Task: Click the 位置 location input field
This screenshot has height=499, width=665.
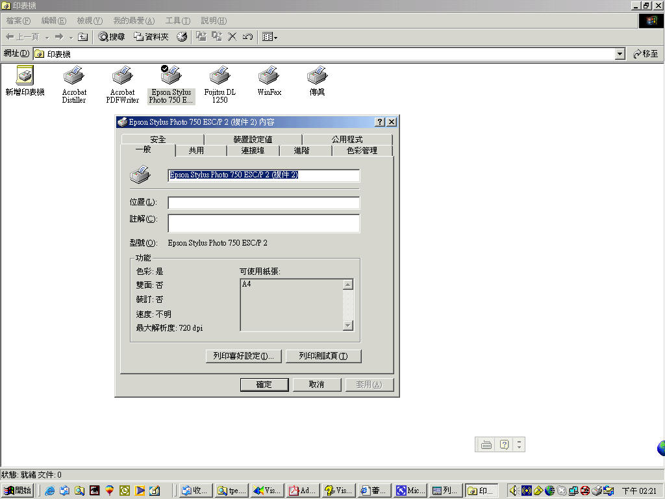Action: click(x=264, y=203)
